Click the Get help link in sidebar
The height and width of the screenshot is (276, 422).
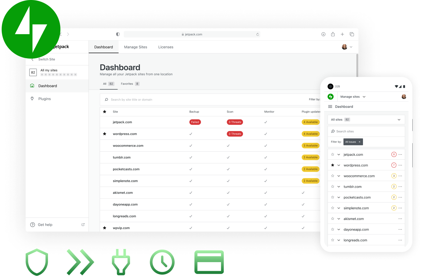coord(45,225)
